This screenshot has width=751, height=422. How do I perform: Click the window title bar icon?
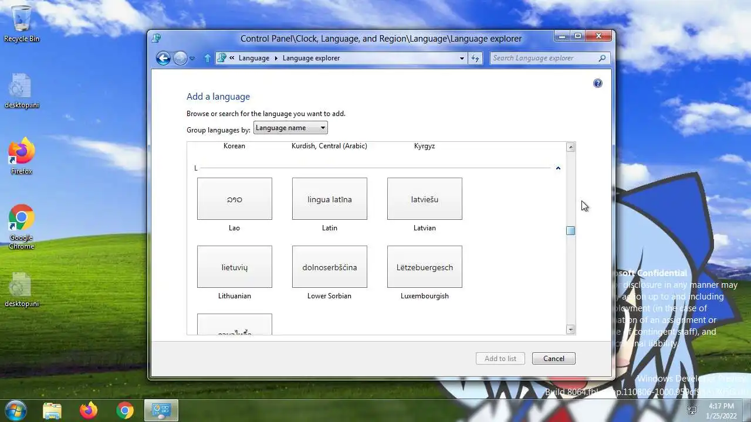156,39
